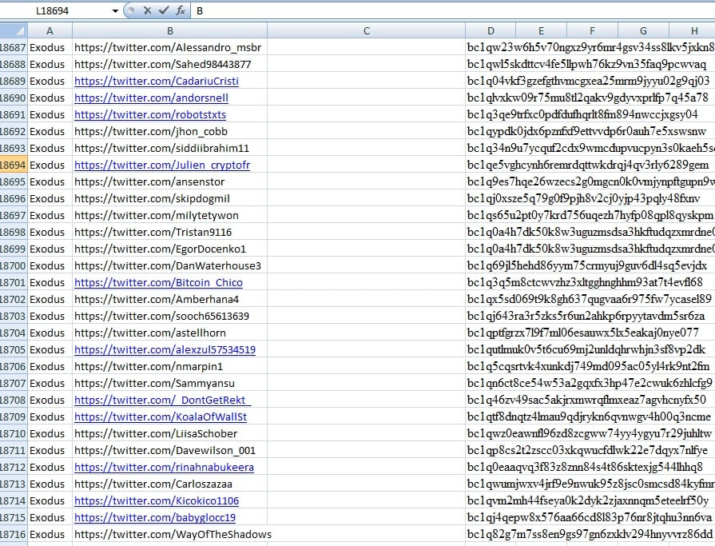
Task: Click the Cancel entry X icon
Action: tap(148, 10)
